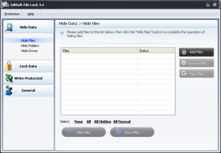Click the Hide Data > Hide Files breadcrumb
The height and width of the screenshot is (153, 221).
coord(79,24)
